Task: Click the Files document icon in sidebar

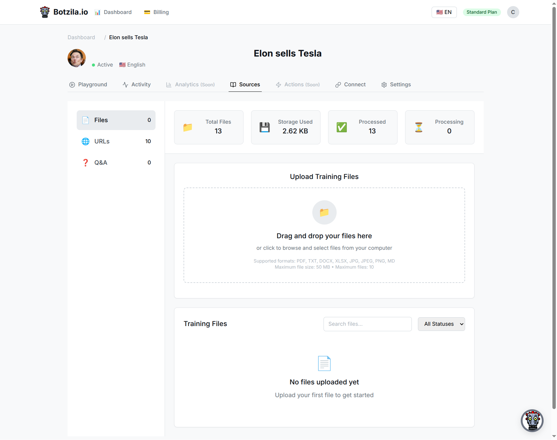Action: pyautogui.click(x=86, y=120)
